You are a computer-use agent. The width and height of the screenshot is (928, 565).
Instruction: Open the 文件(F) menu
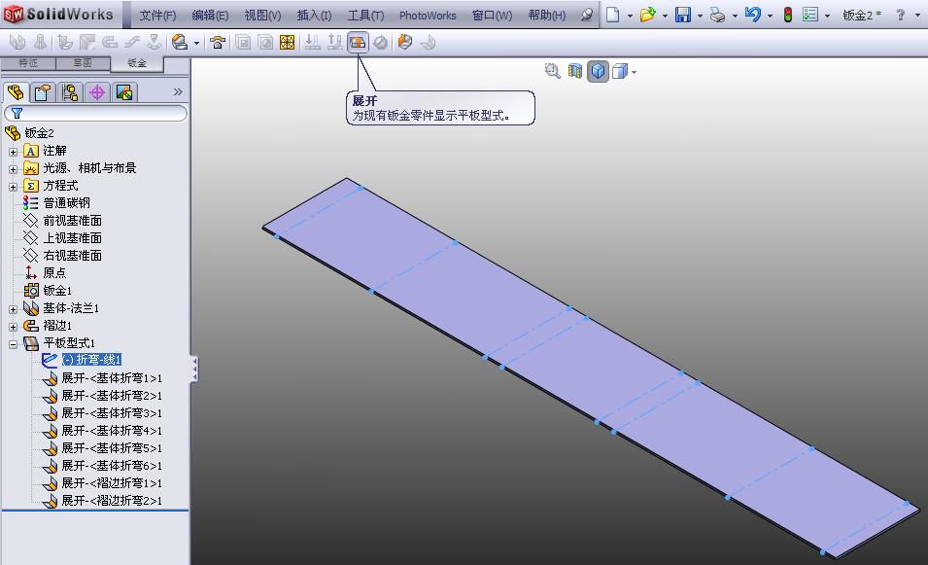tap(157, 16)
